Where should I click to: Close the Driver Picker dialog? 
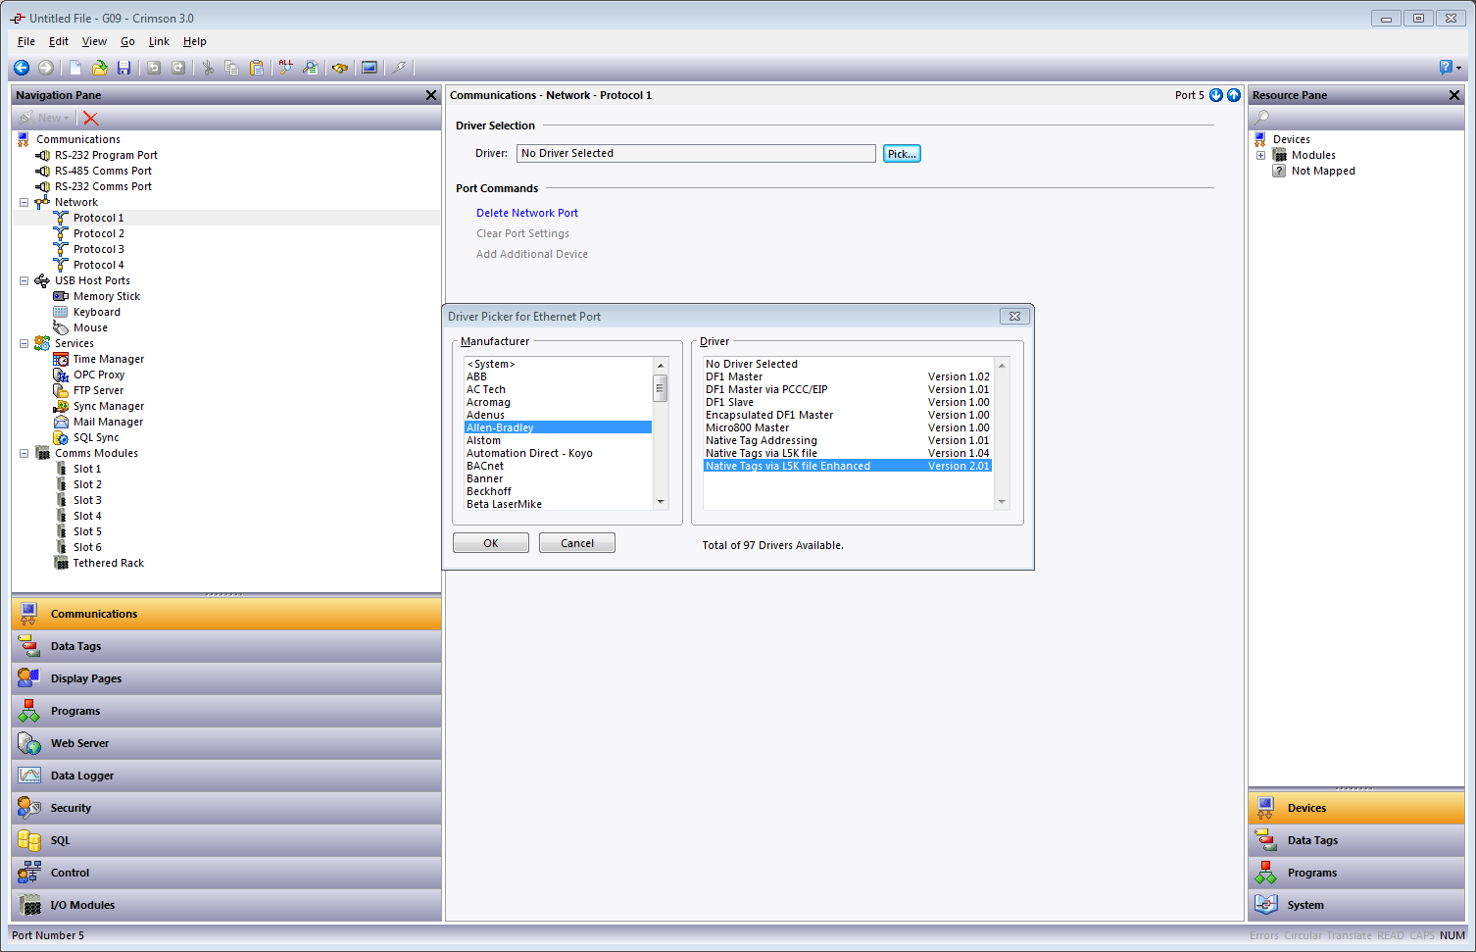tap(1014, 317)
